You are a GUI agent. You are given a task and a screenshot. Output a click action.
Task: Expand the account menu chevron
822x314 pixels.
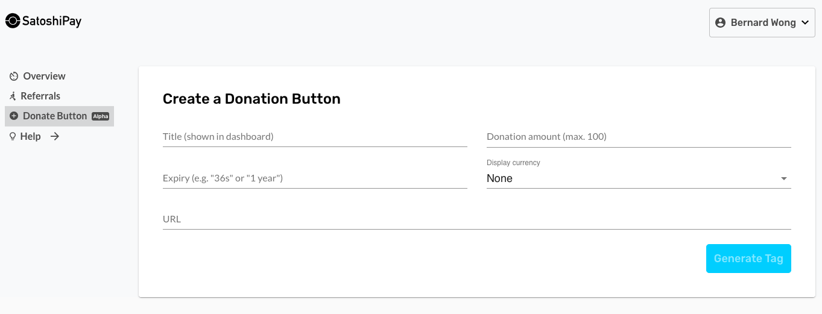pyautogui.click(x=805, y=23)
